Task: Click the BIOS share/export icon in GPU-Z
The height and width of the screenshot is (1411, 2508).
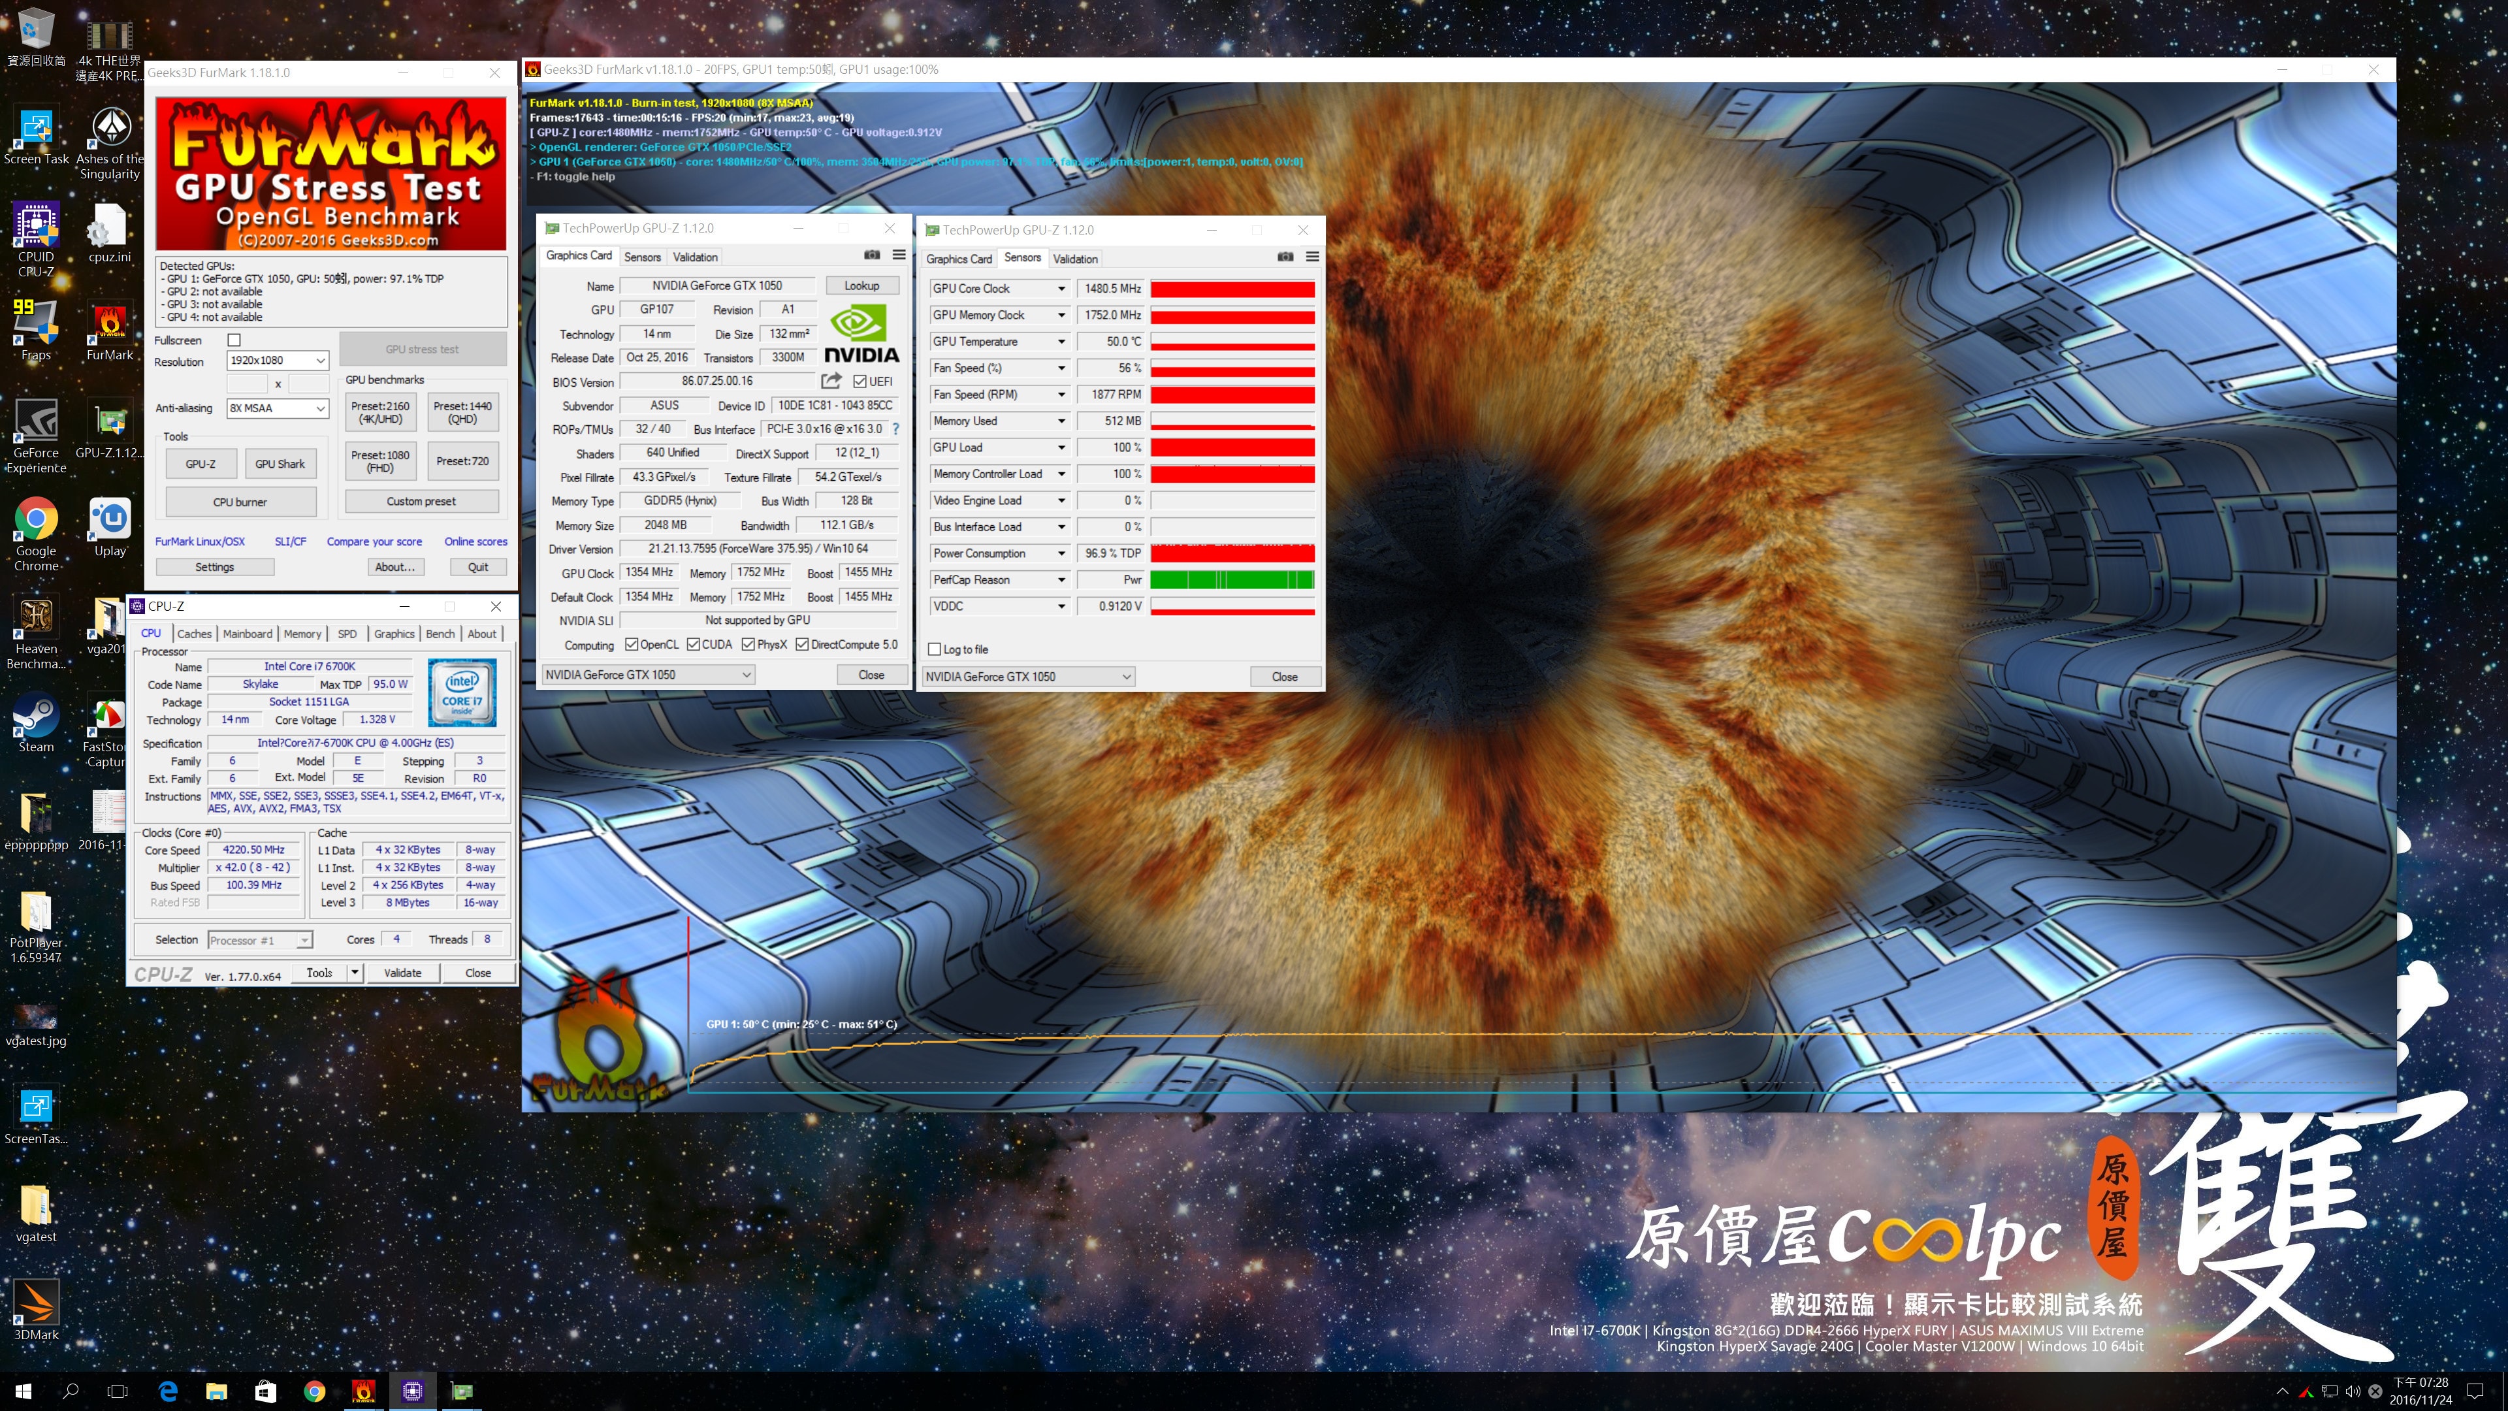Action: point(831,381)
